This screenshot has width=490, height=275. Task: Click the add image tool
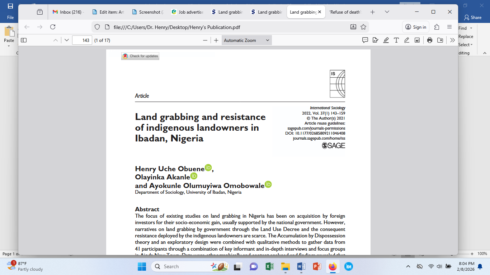tap(417, 40)
